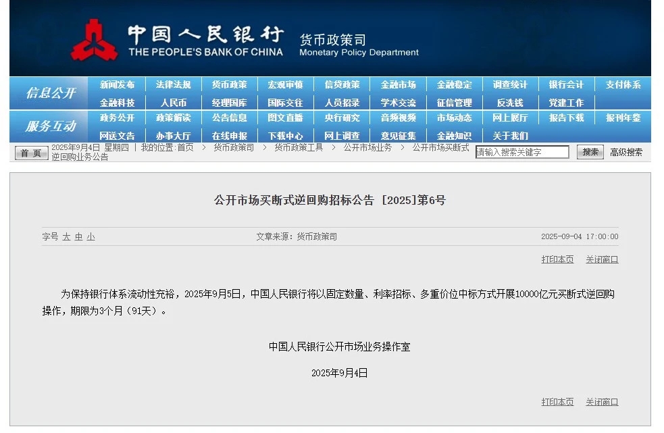Visit the 办事大厅 page
The height and width of the screenshot is (433, 664).
(x=173, y=136)
